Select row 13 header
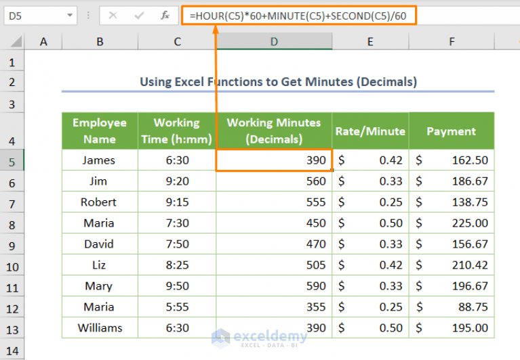Image resolution: width=520 pixels, height=360 pixels. (x=12, y=328)
